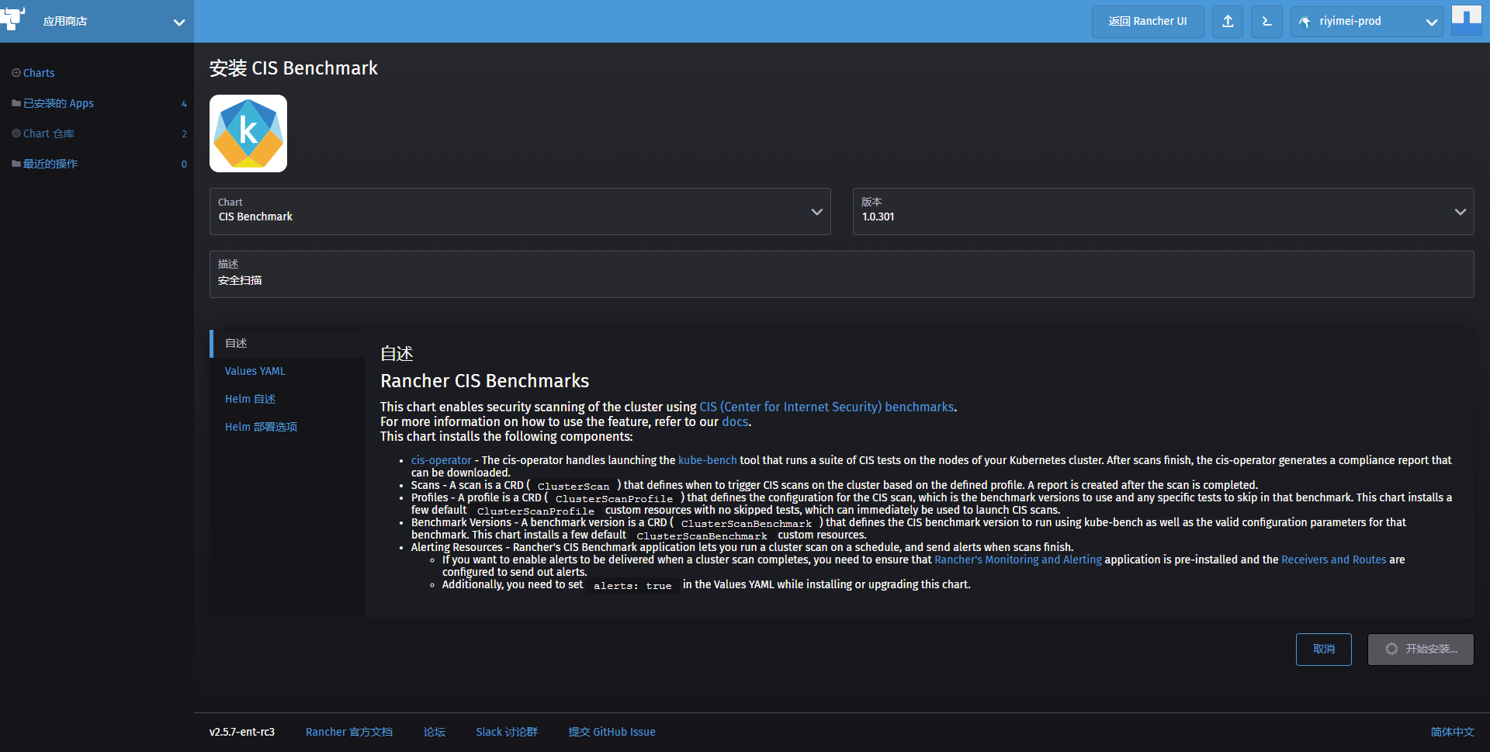Click the import YAML upload icon
The image size is (1490, 752).
click(1228, 22)
